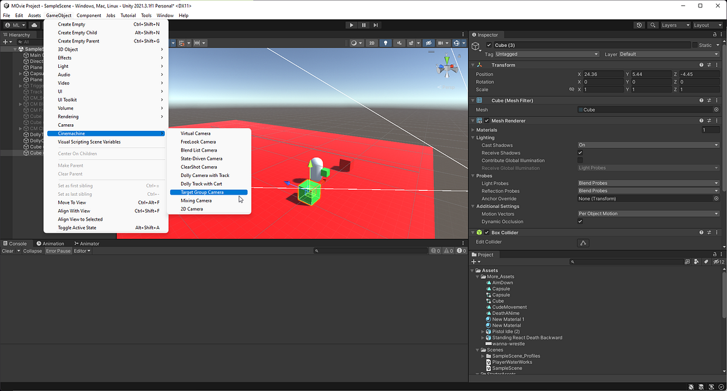Expand the Scenes folder in the Project panel
Image resolution: width=727 pixels, height=391 pixels.
tap(477, 350)
